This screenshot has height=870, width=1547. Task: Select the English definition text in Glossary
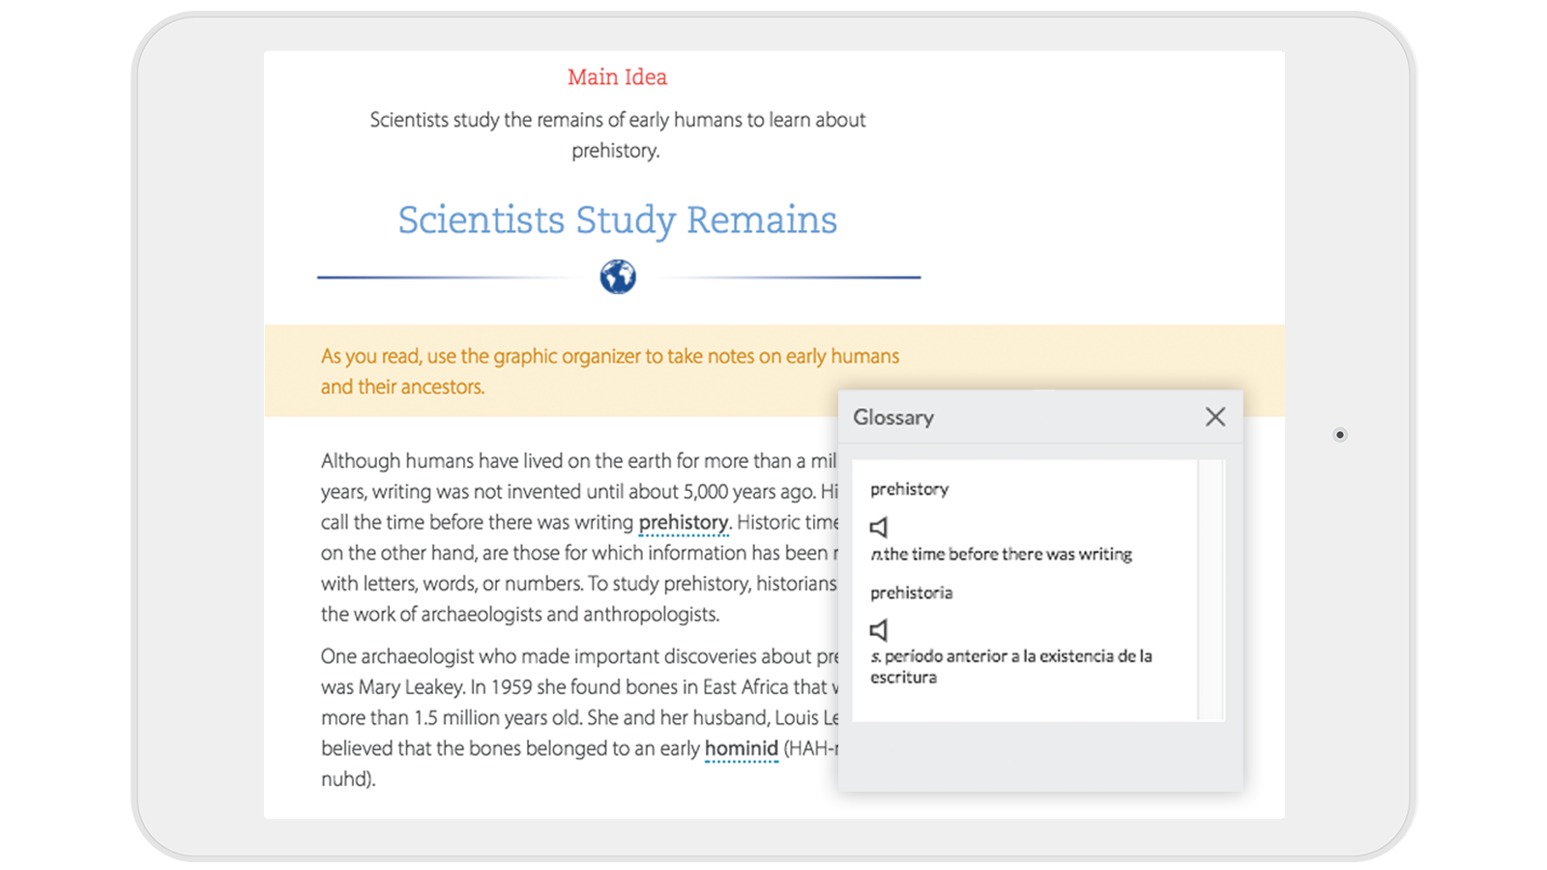pyautogui.click(x=1002, y=554)
